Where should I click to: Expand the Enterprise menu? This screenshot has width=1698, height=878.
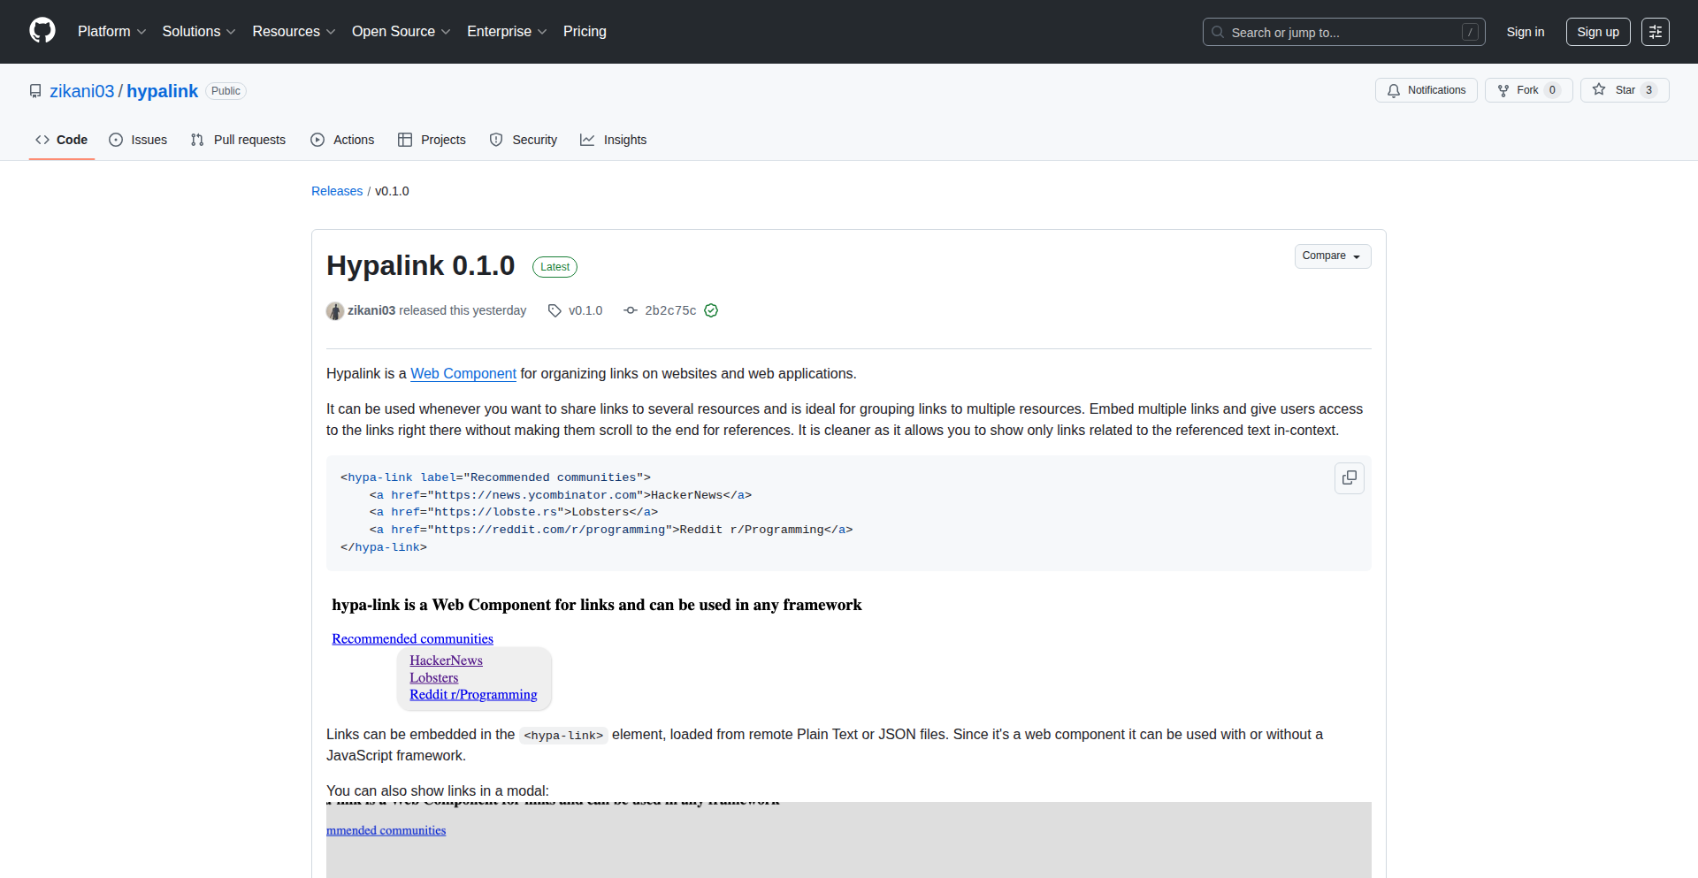[506, 31]
